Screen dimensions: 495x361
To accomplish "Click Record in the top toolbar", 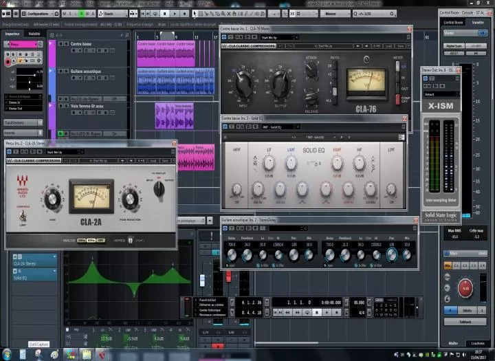I will [x=185, y=14].
